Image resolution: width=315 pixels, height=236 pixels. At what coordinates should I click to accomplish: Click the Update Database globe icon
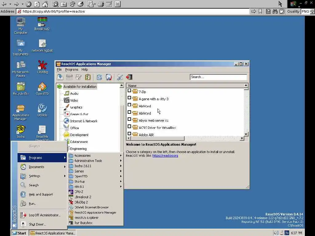109,77
